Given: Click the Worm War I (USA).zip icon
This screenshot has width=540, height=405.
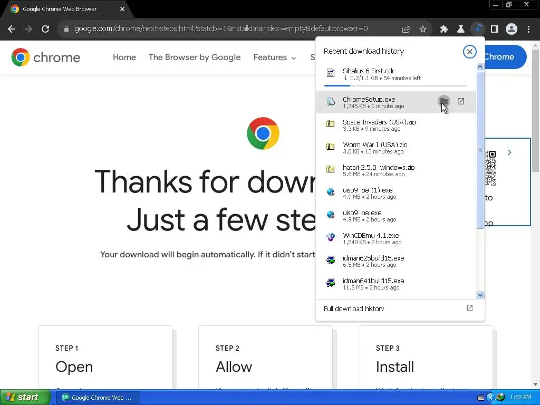Looking at the screenshot, I should pos(330,147).
